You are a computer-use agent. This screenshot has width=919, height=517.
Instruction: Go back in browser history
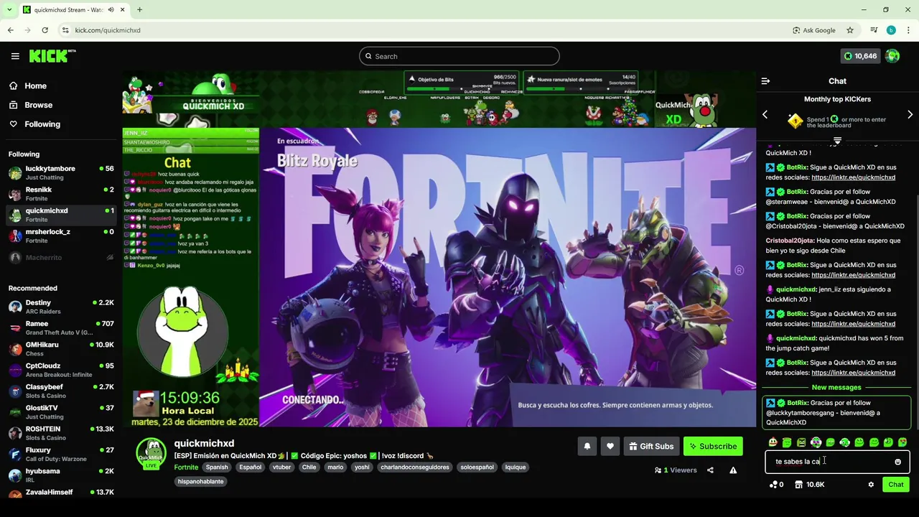(x=10, y=30)
